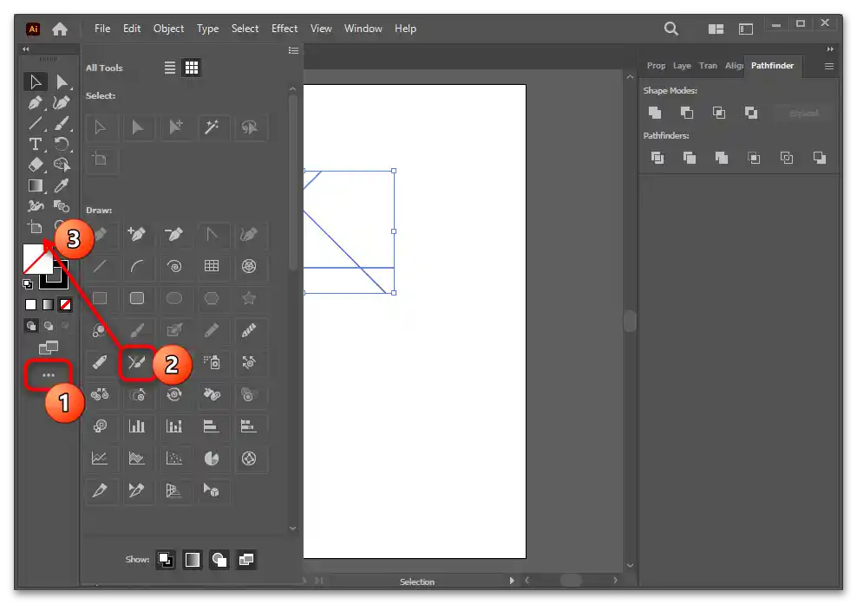Open the Arrange Documents dropdown

point(716,29)
